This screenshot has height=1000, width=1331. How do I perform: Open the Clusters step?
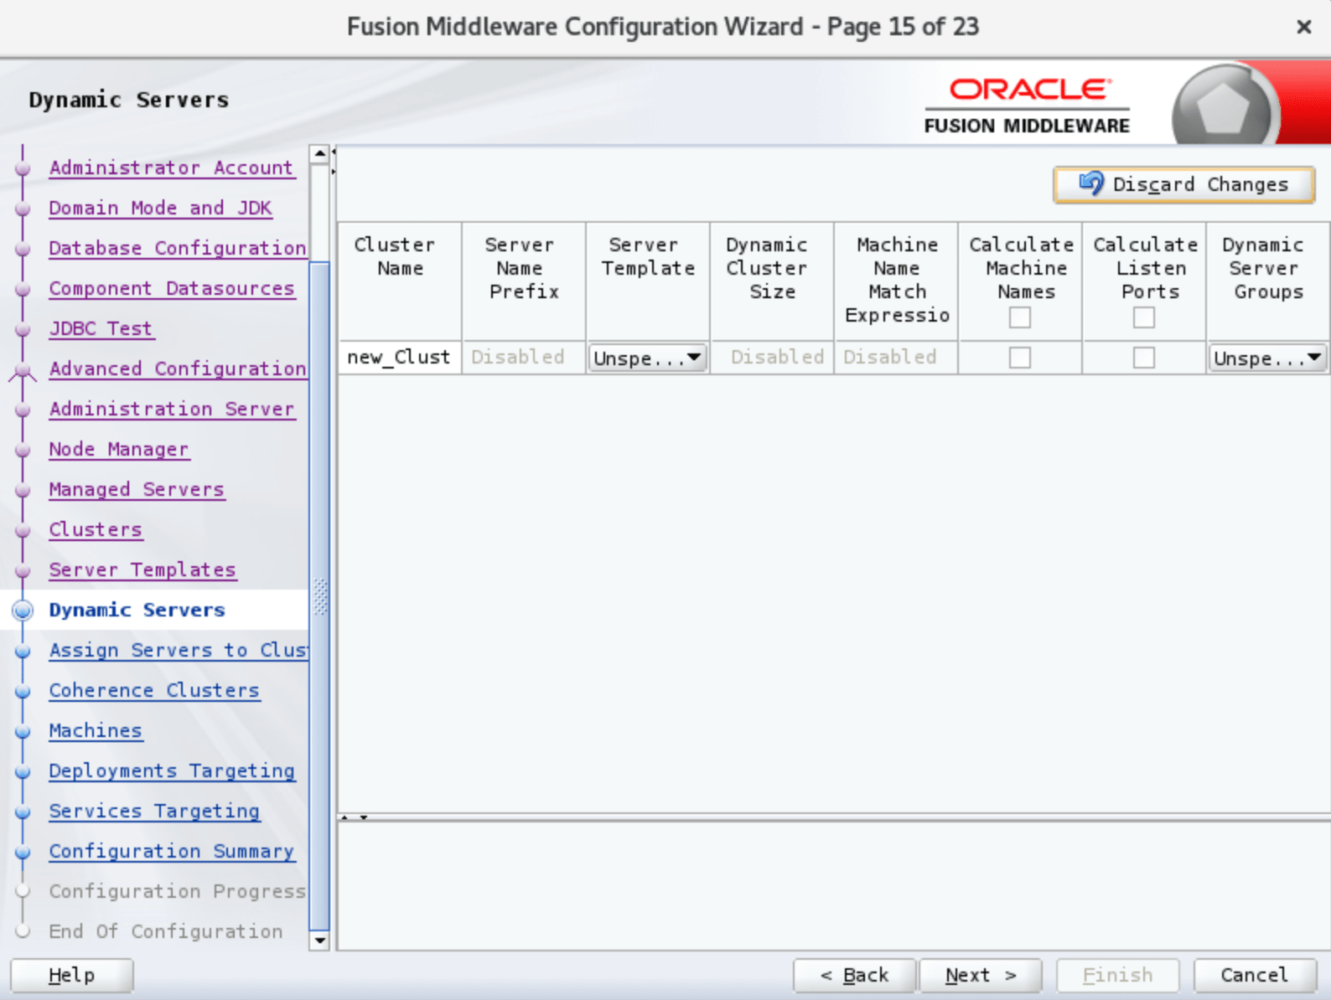tap(95, 529)
